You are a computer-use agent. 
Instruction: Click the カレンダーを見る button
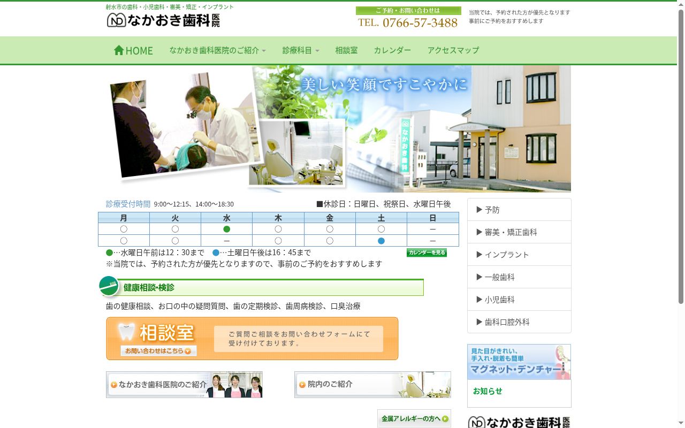click(x=427, y=253)
